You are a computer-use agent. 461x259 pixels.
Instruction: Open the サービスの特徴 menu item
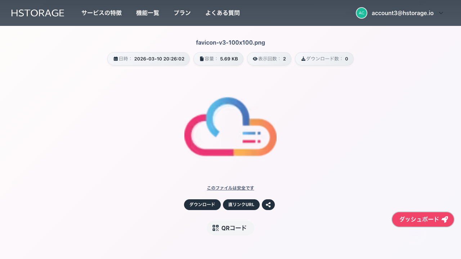coord(102,13)
